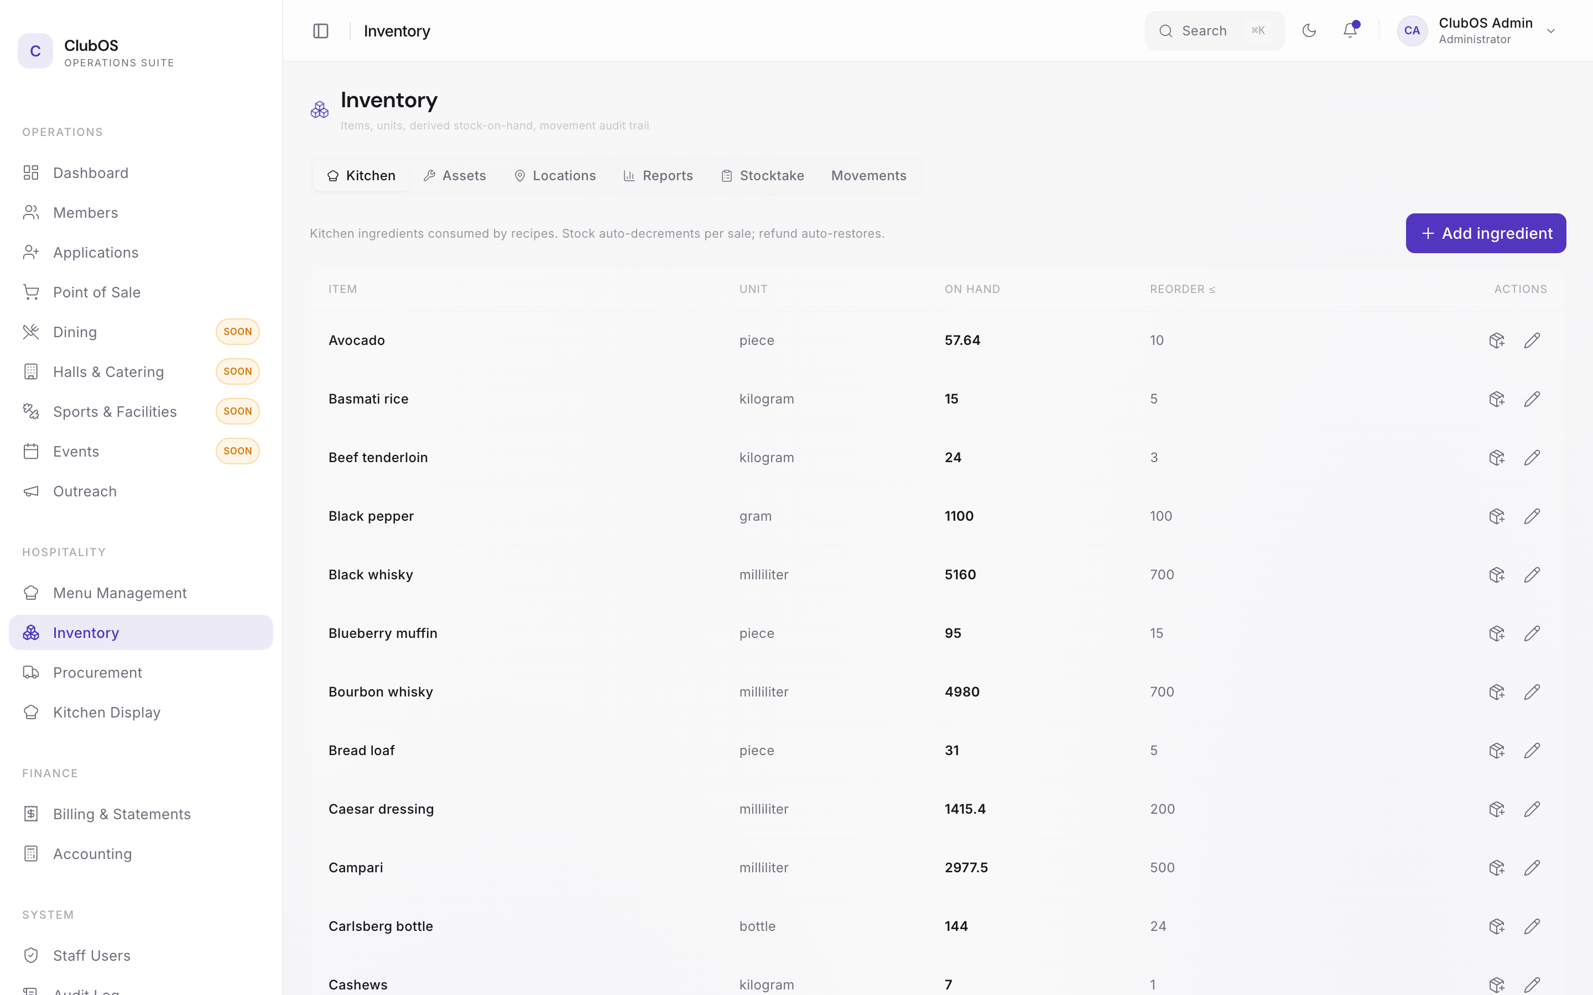1593x995 pixels.
Task: Click the CA avatar
Action: pos(1412,31)
